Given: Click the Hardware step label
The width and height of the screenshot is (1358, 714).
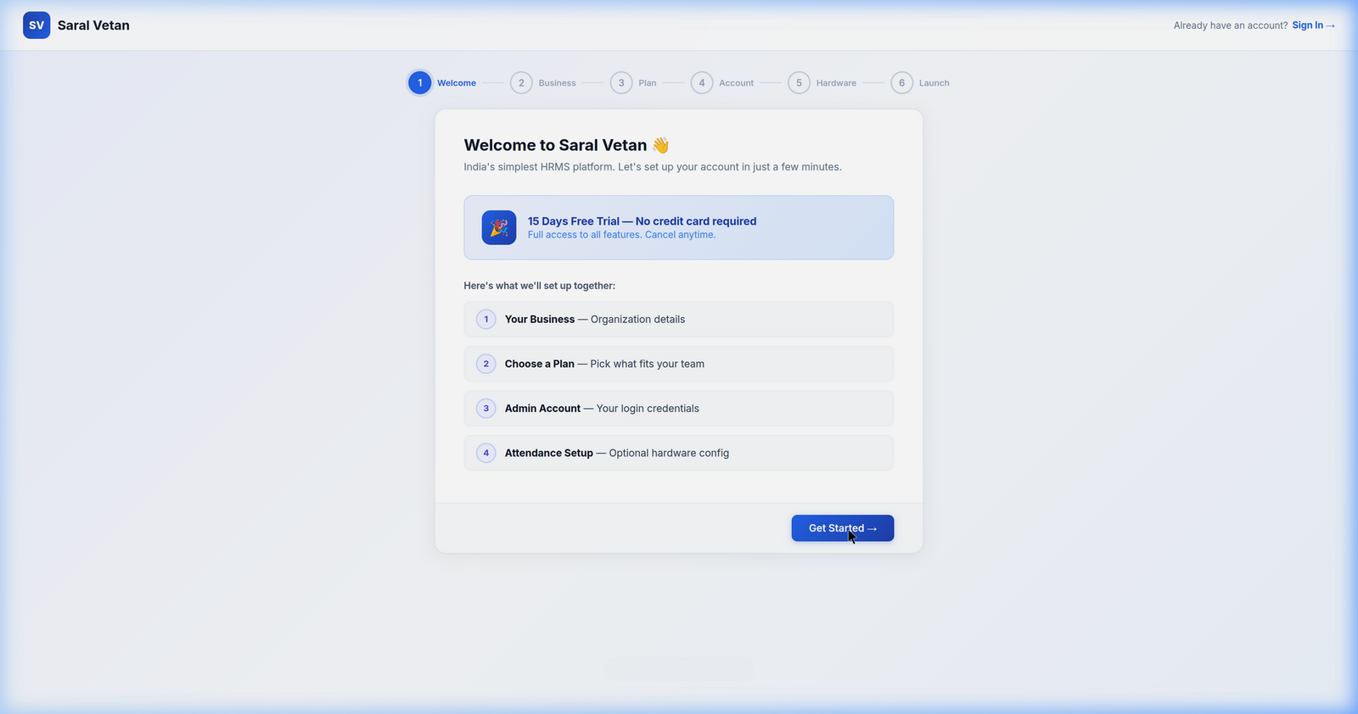Looking at the screenshot, I should tap(836, 83).
